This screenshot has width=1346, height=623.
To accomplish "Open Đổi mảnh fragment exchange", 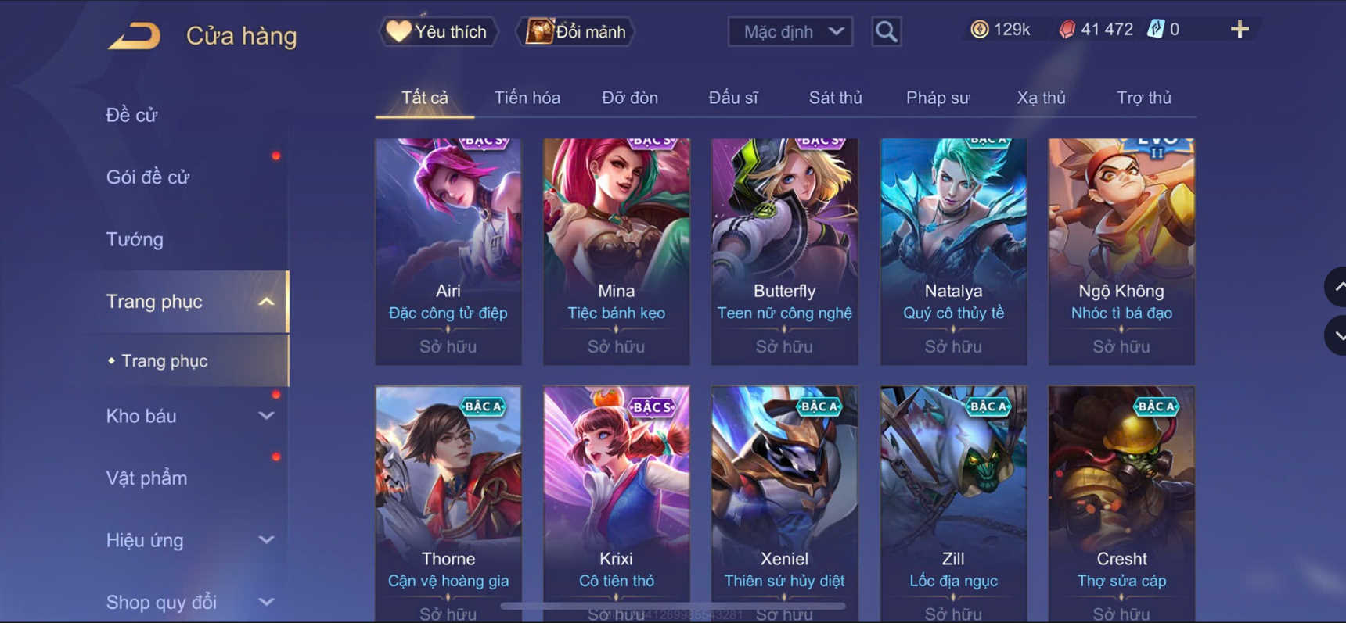I will [574, 31].
